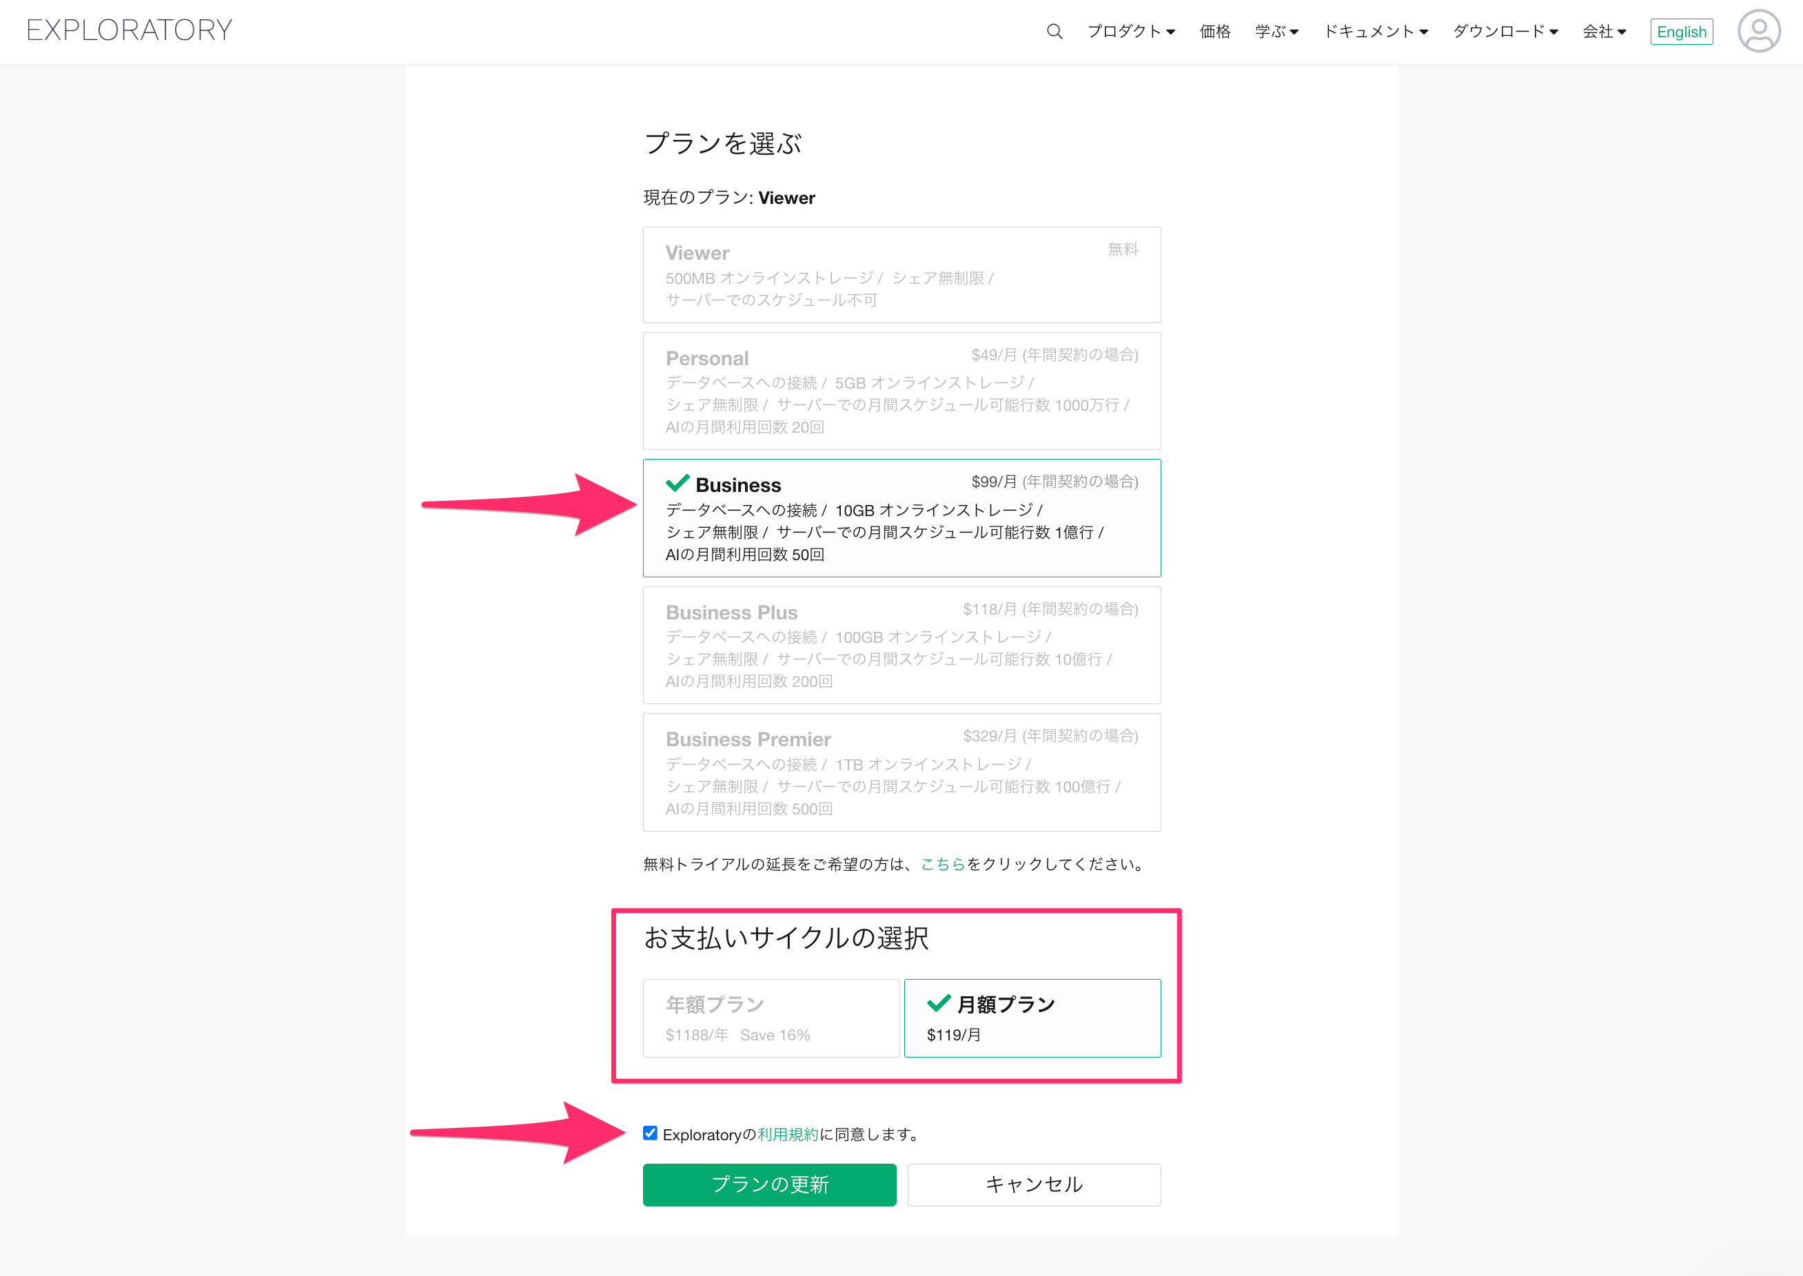Open the ダウンロード dropdown menu
The image size is (1803, 1276).
tap(1505, 32)
